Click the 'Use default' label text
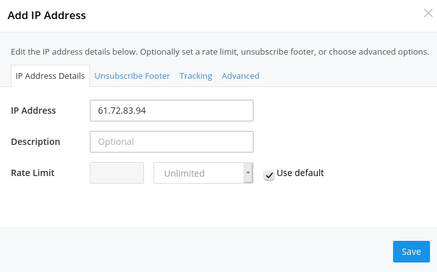 pyautogui.click(x=300, y=173)
